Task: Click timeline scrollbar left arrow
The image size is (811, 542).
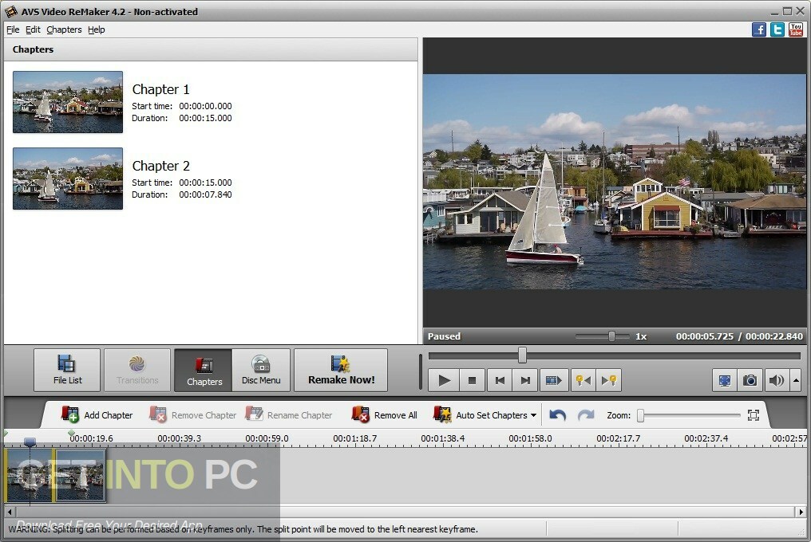Action: [x=10, y=512]
